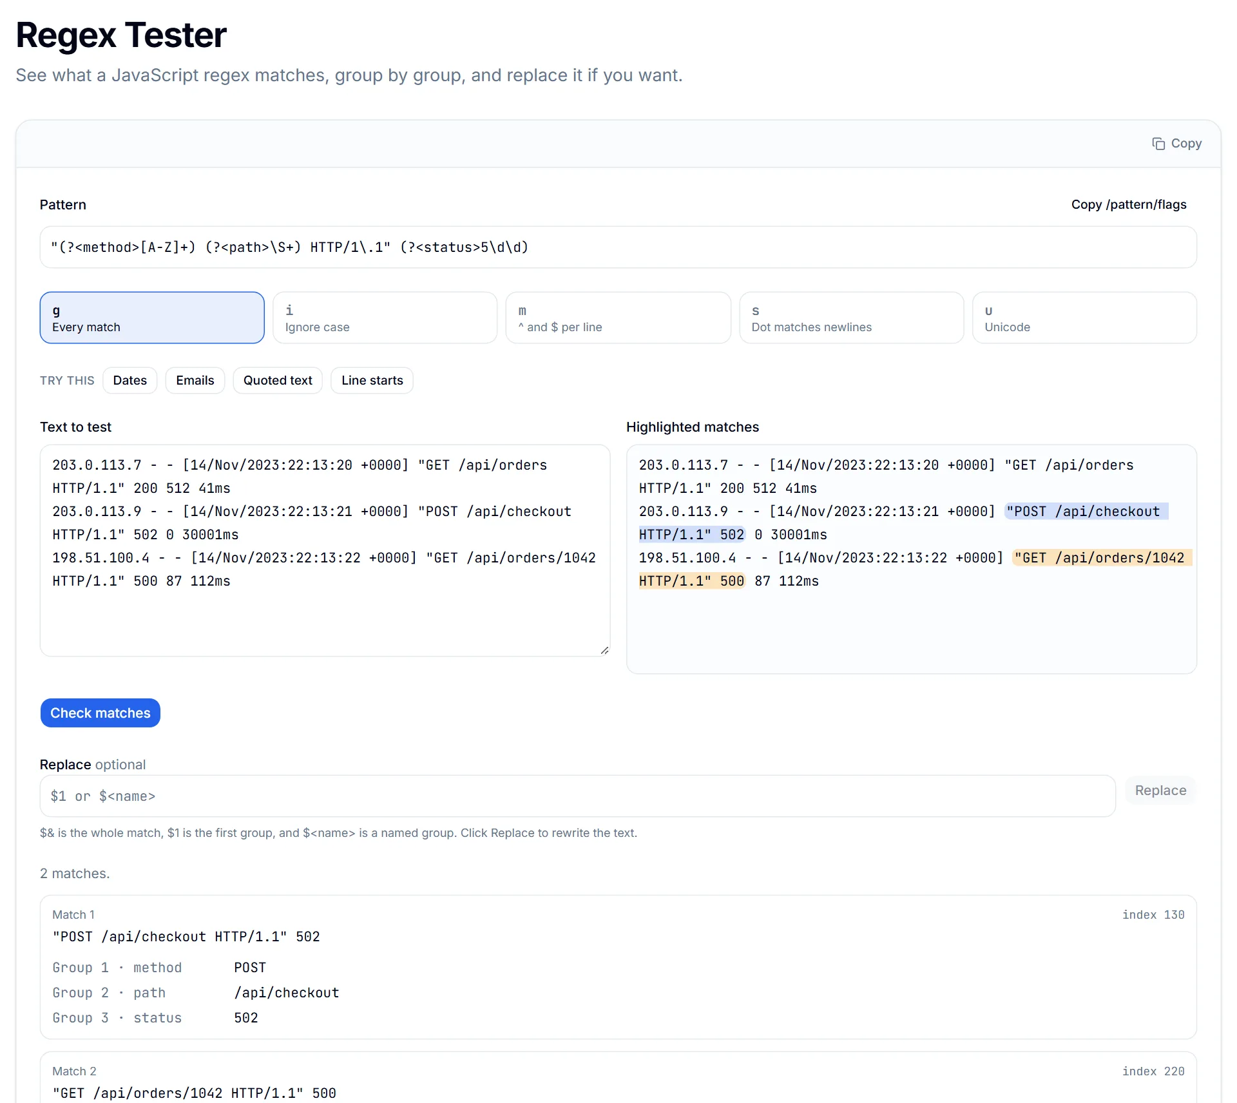Click Group 1 method value POST

[x=250, y=968]
